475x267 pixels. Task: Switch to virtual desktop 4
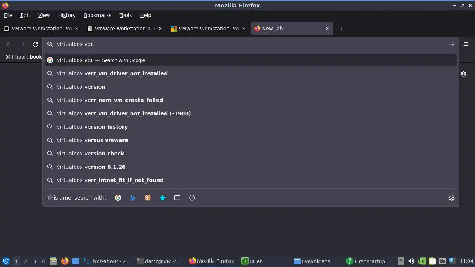(x=43, y=261)
